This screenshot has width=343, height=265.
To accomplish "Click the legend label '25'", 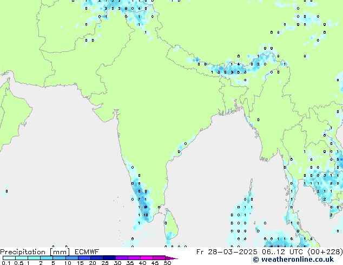I will click(105, 263).
